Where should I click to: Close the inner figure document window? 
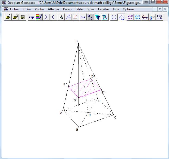pos(165,10)
